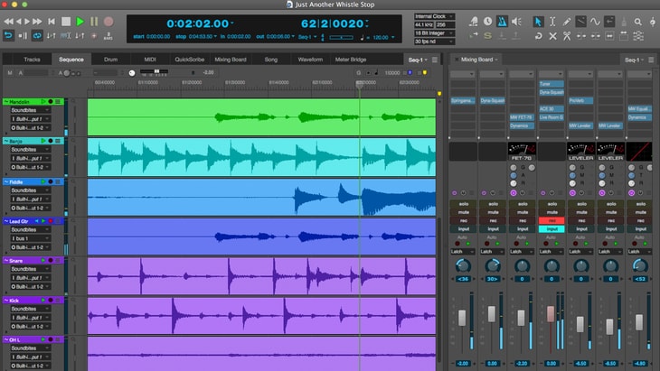
Task: Pause playback with the pause button
Action: click(94, 22)
